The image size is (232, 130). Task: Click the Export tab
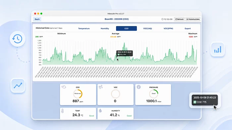coord(188,28)
